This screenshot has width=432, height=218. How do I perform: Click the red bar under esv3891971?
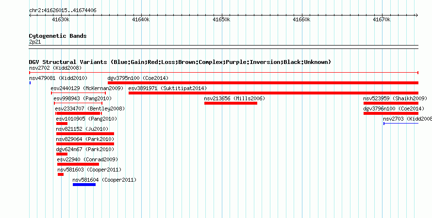[274, 93]
